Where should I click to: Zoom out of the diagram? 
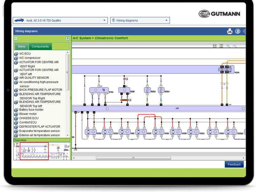pos(234,46)
